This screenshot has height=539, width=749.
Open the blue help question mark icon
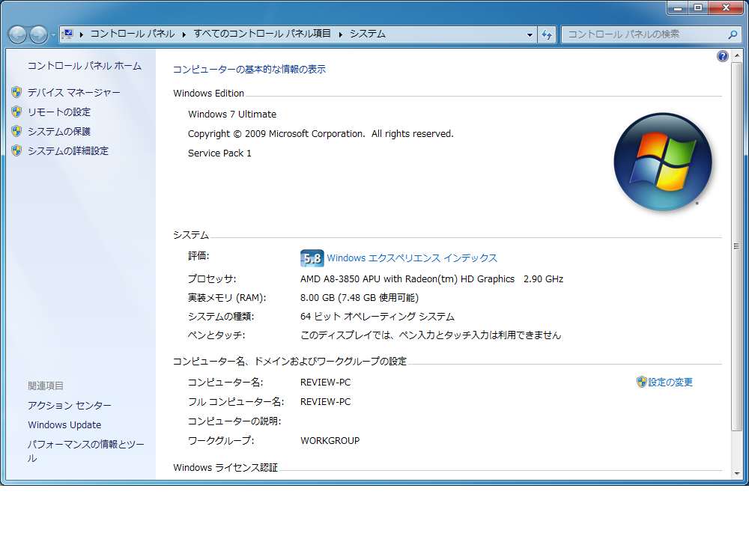tap(722, 56)
